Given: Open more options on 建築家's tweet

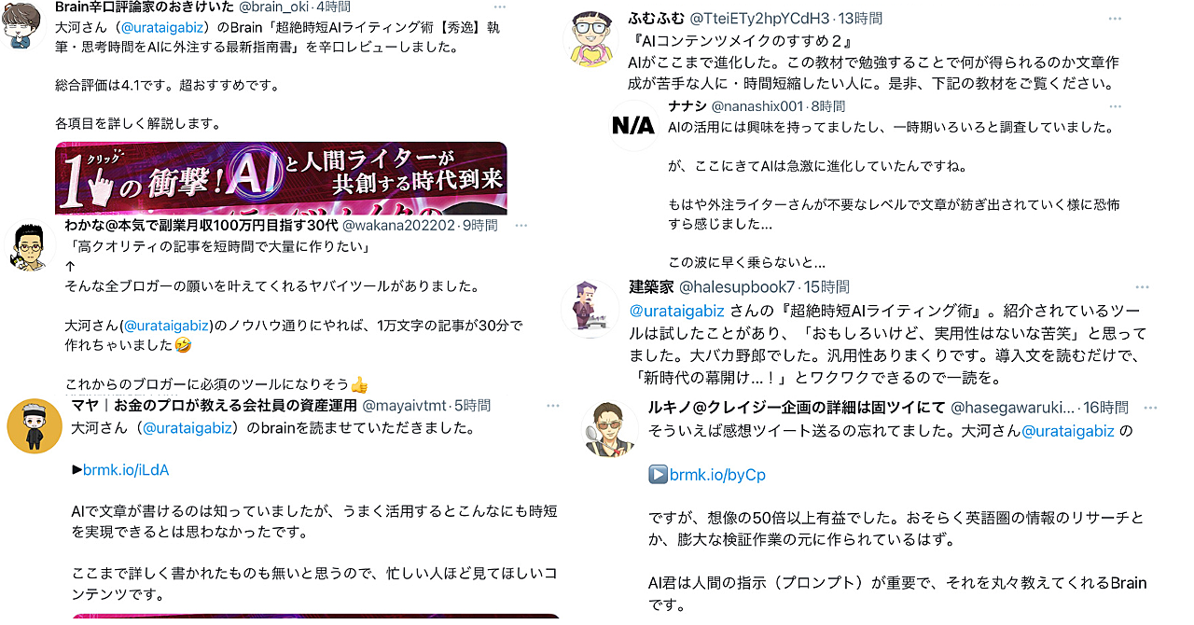Looking at the screenshot, I should [x=1143, y=287].
